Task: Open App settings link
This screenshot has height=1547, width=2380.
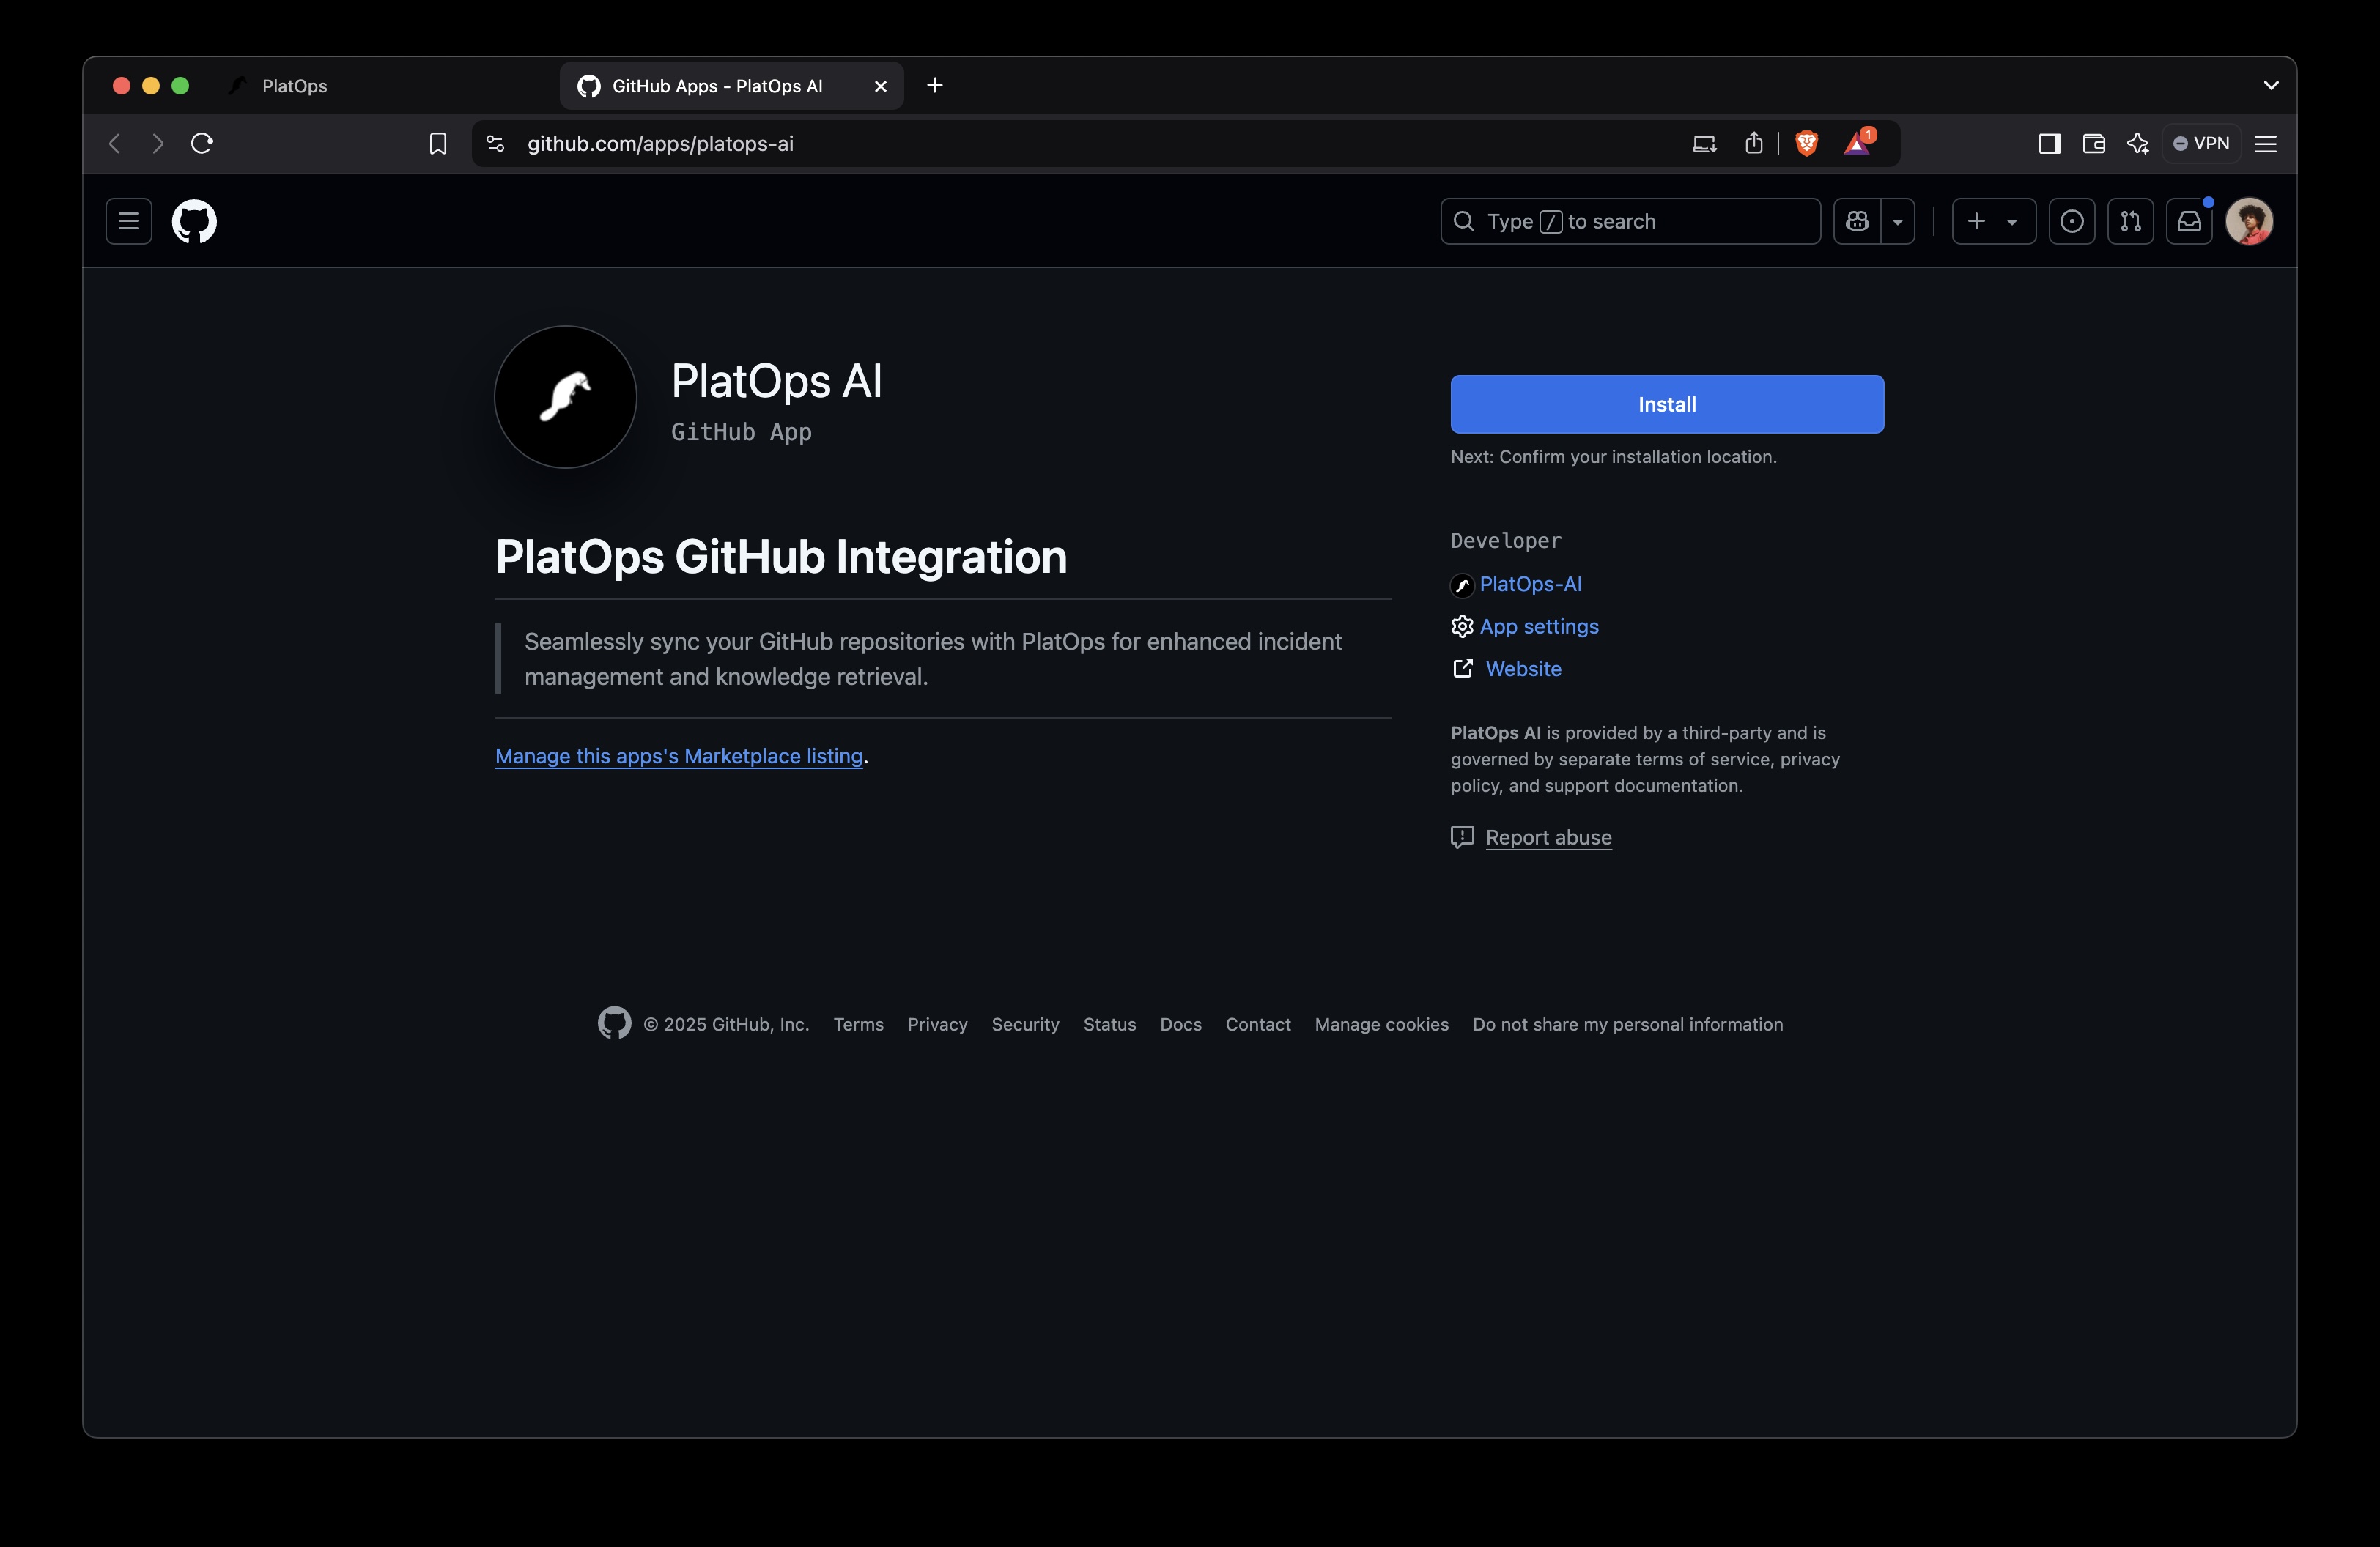Action: coord(1539,626)
